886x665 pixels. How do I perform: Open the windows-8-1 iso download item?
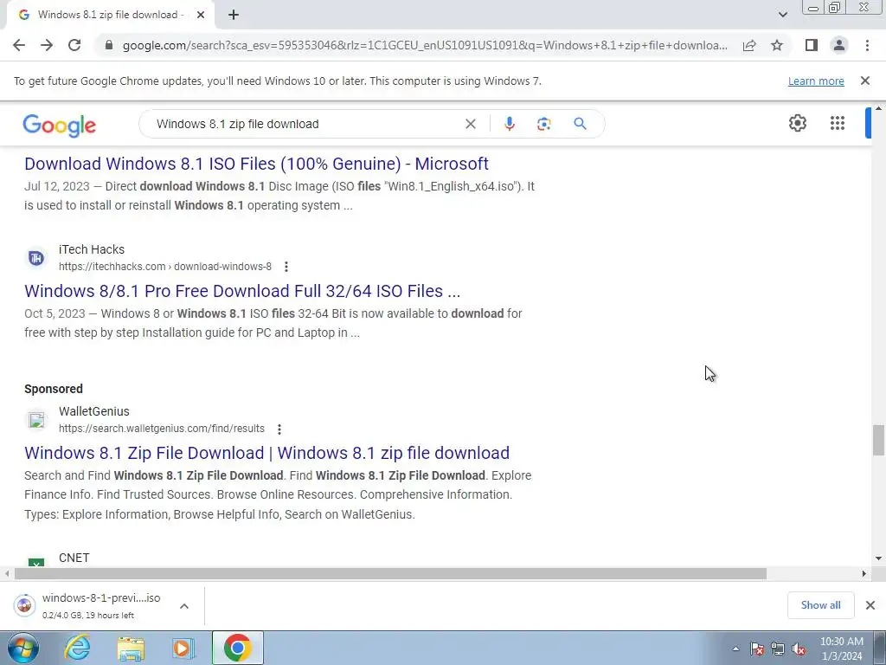pyautogui.click(x=90, y=605)
